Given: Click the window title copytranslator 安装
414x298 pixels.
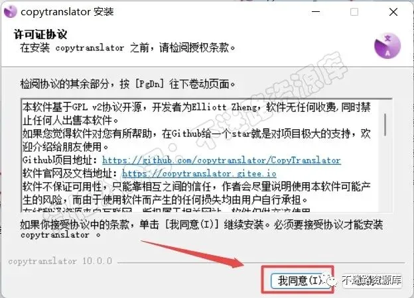Looking at the screenshot, I should click(67, 12).
